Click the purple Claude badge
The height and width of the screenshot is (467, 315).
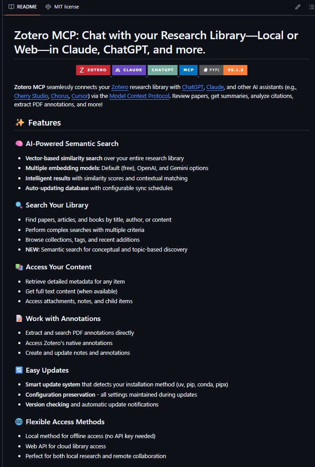click(129, 70)
